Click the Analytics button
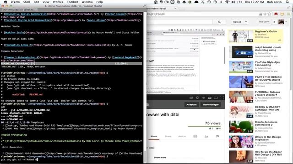 pyautogui.click(x=191, y=105)
